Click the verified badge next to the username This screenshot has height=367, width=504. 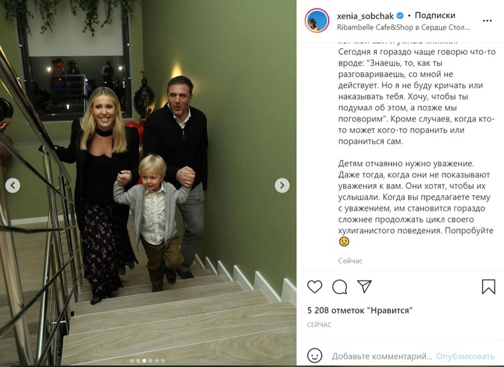tap(400, 15)
